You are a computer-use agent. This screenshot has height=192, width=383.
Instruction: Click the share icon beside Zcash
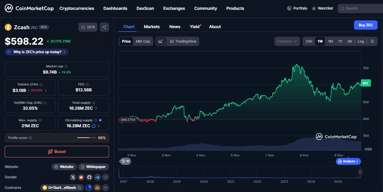pos(104,27)
